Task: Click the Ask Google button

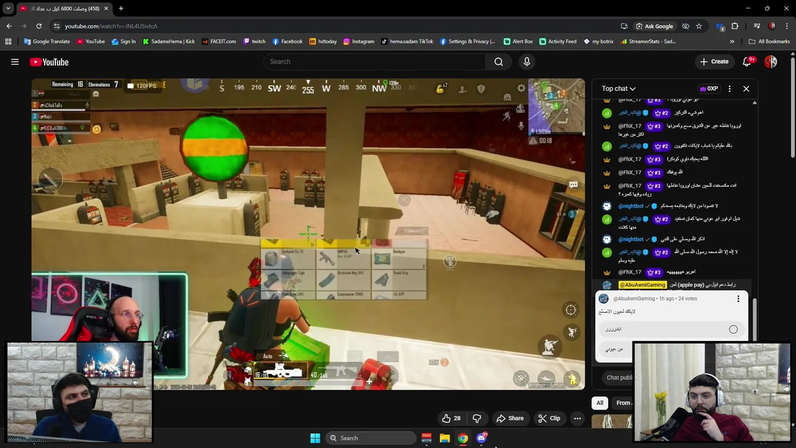Action: pos(654,26)
